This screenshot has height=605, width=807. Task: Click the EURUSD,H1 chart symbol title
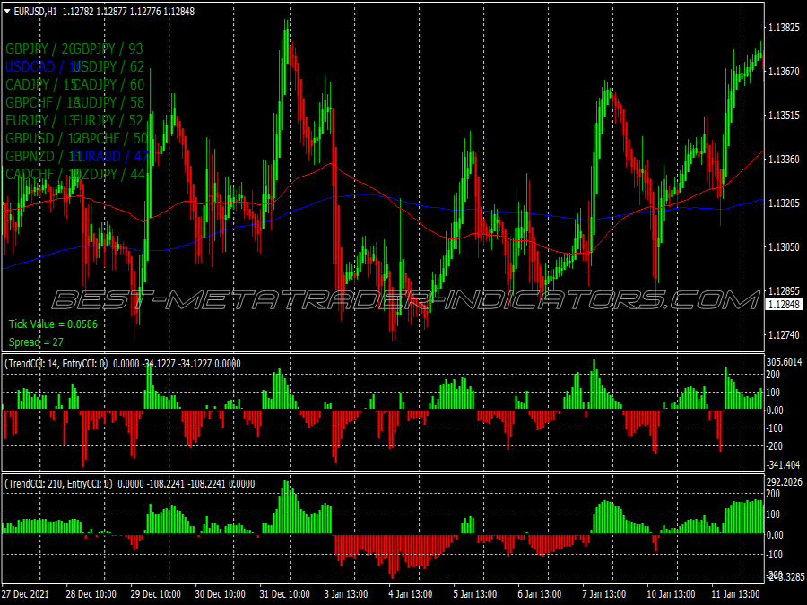[x=35, y=12]
